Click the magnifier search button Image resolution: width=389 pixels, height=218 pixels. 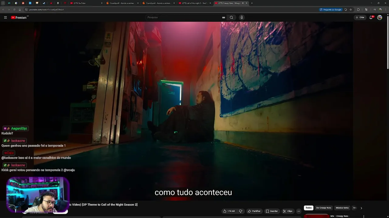point(231,17)
